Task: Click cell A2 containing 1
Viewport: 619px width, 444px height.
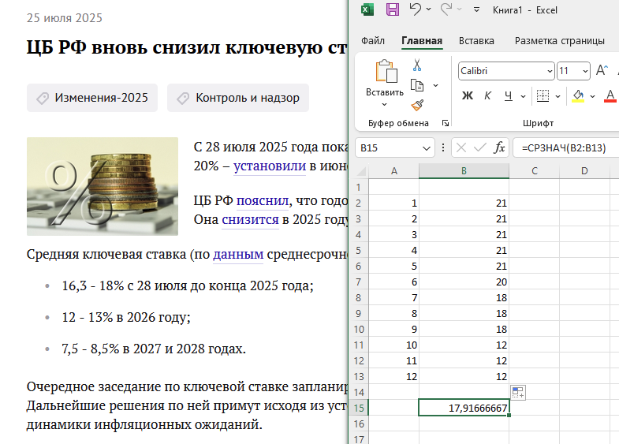Action: coord(393,203)
